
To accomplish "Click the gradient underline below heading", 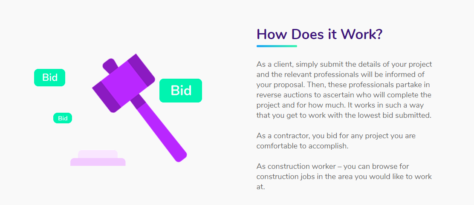I will tap(277, 46).
